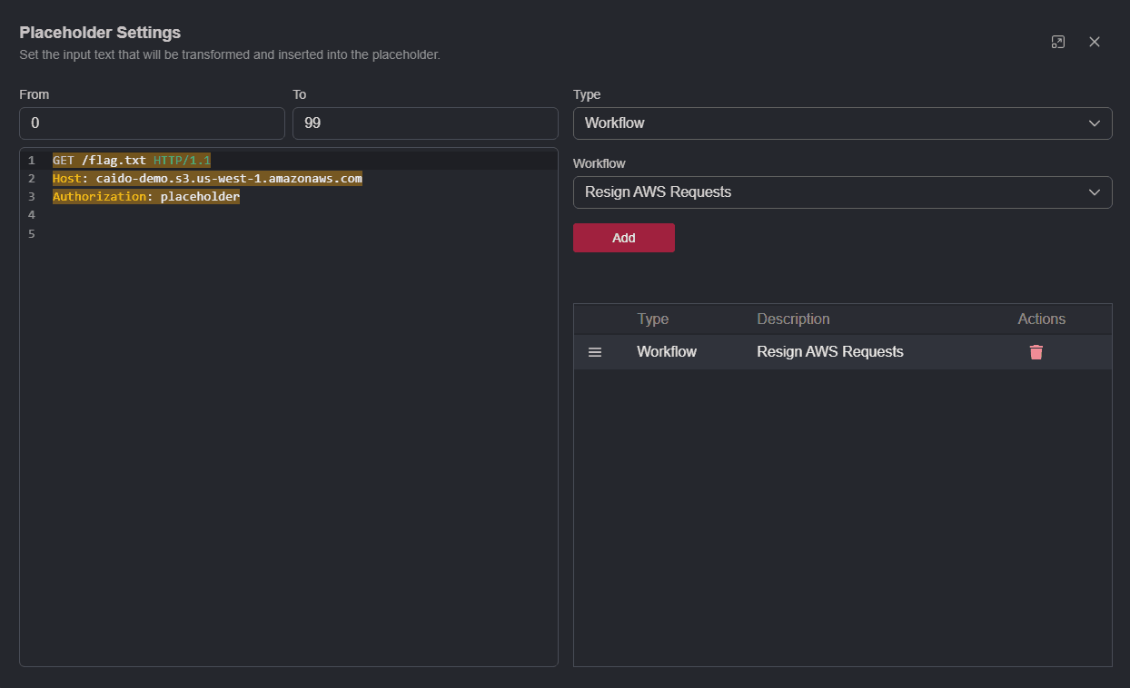Click inside the To input field showing 99
This screenshot has width=1130, height=688.
tap(425, 123)
